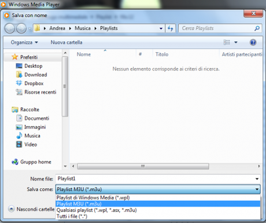
Task: Open Video library
Action: pyautogui.click(x=31, y=144)
